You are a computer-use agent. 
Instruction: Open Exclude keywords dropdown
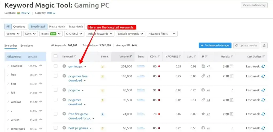click(x=130, y=34)
